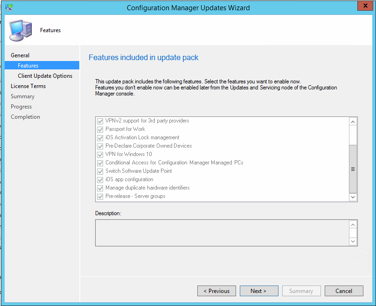Click the Next button
376x306 pixels.
(259, 291)
